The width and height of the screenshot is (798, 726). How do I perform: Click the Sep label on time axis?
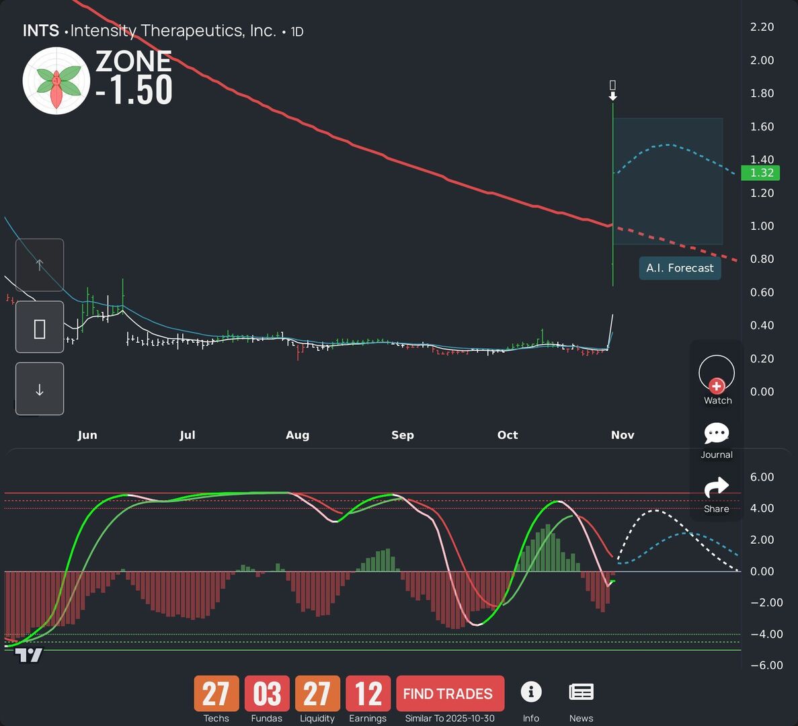point(403,435)
